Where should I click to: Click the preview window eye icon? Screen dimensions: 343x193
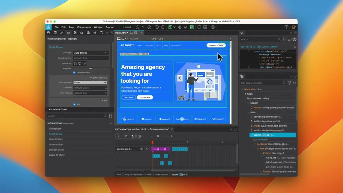[205, 27]
